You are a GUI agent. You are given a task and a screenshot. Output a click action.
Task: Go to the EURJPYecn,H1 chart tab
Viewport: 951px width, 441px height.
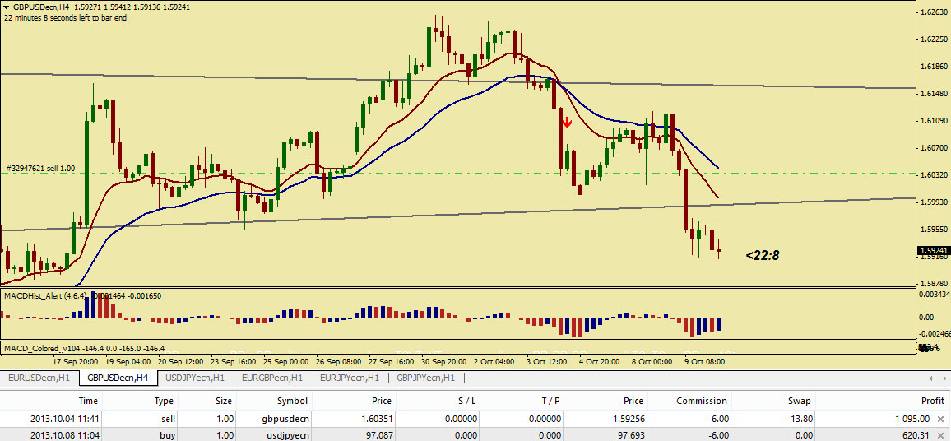click(350, 378)
